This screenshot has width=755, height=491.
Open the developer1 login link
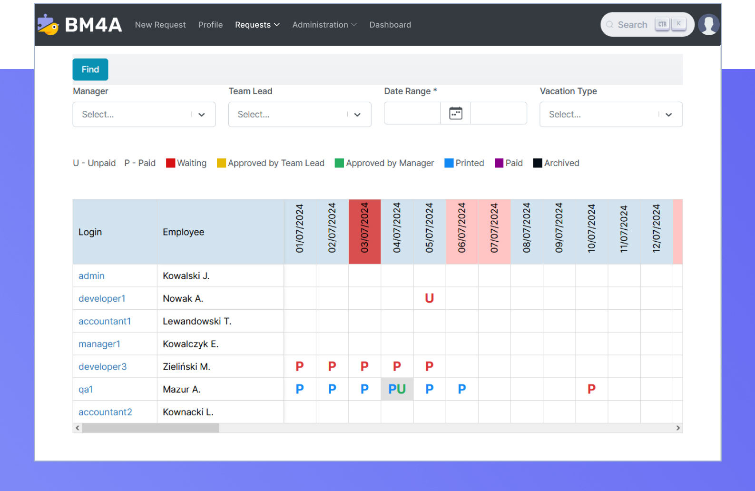(102, 299)
